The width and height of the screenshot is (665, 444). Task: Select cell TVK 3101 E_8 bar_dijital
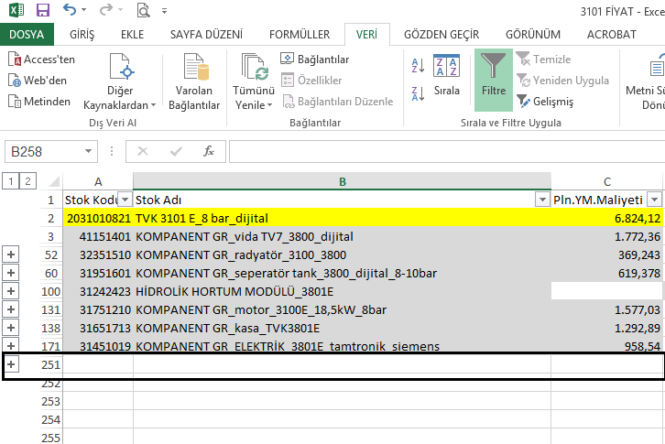tap(343, 219)
